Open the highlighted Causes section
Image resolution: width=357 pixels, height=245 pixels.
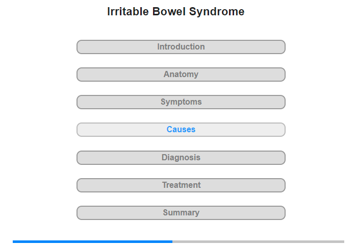pyautogui.click(x=181, y=130)
